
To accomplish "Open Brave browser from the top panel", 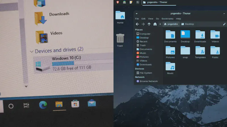I will point(118,2).
